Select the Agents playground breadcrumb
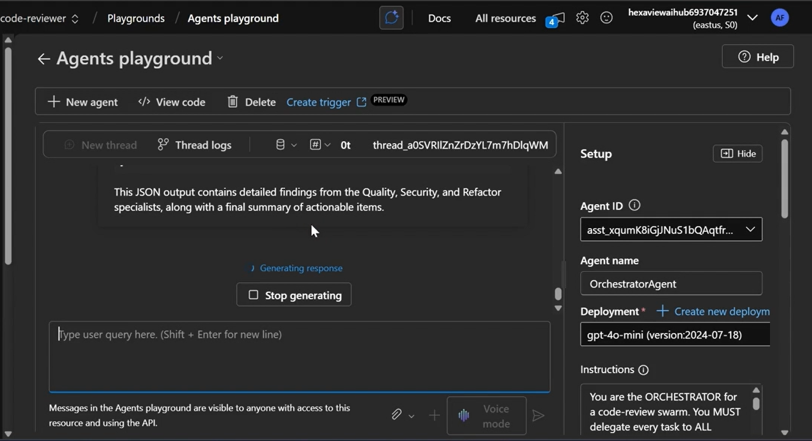812x441 pixels. click(x=233, y=18)
